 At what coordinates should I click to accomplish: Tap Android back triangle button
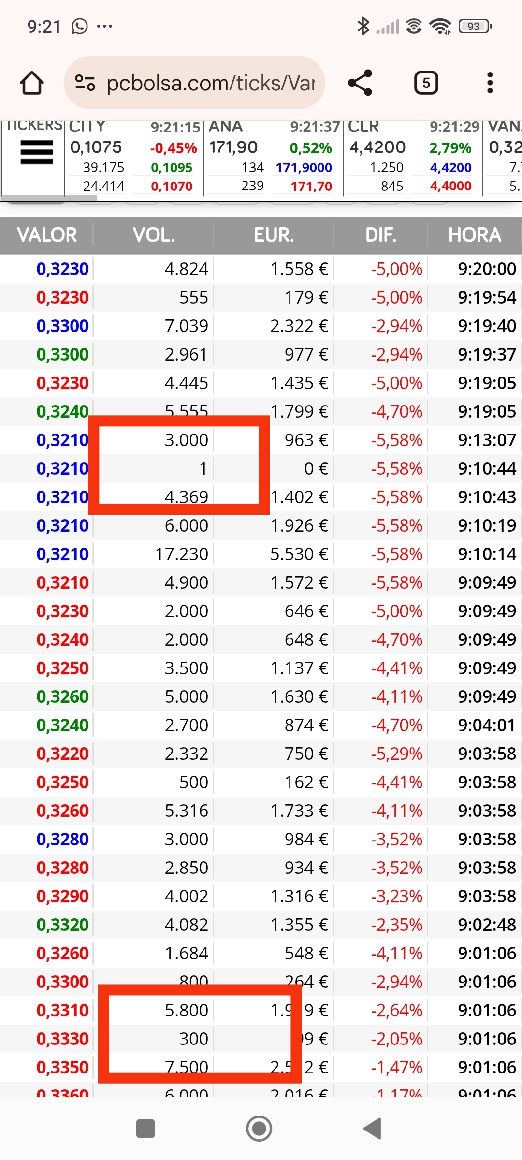pyautogui.click(x=372, y=1129)
